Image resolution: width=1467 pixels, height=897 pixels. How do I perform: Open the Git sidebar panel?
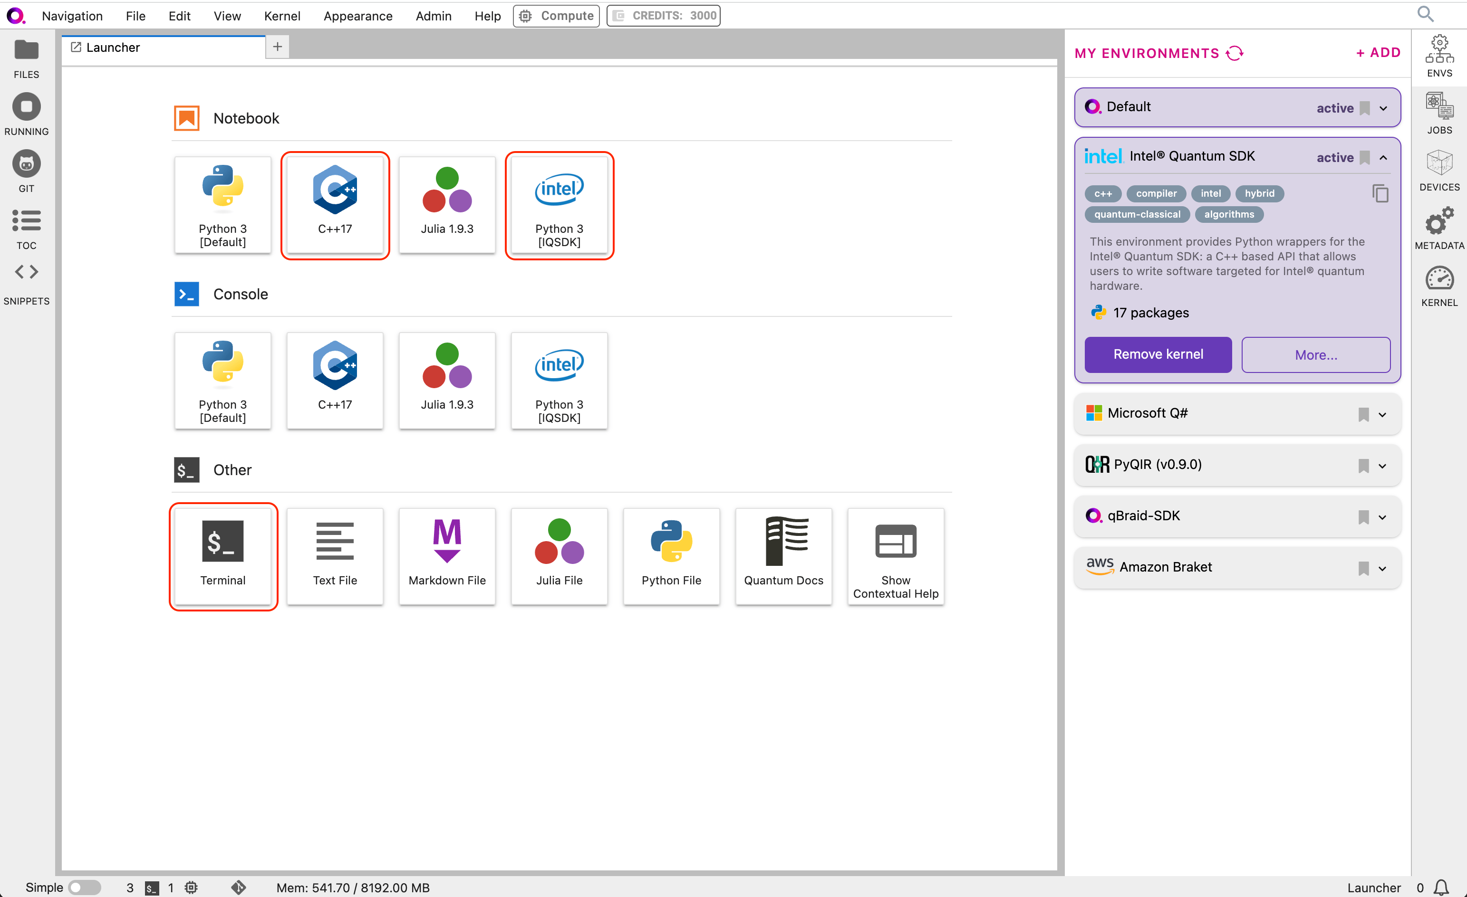point(26,172)
